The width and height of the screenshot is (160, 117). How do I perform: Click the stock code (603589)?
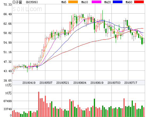[x=32, y=2]
